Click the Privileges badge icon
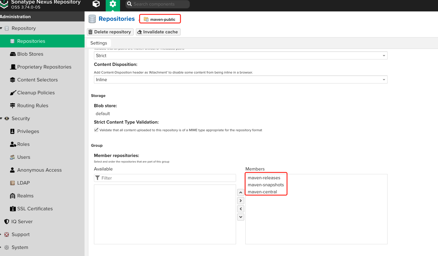 12,132
